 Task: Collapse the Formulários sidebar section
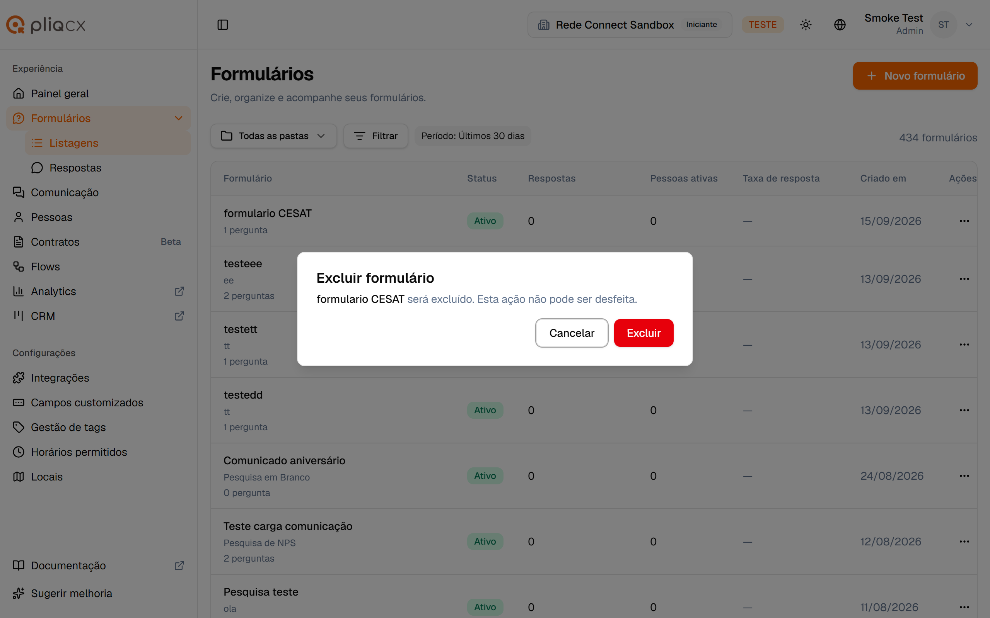(x=178, y=118)
